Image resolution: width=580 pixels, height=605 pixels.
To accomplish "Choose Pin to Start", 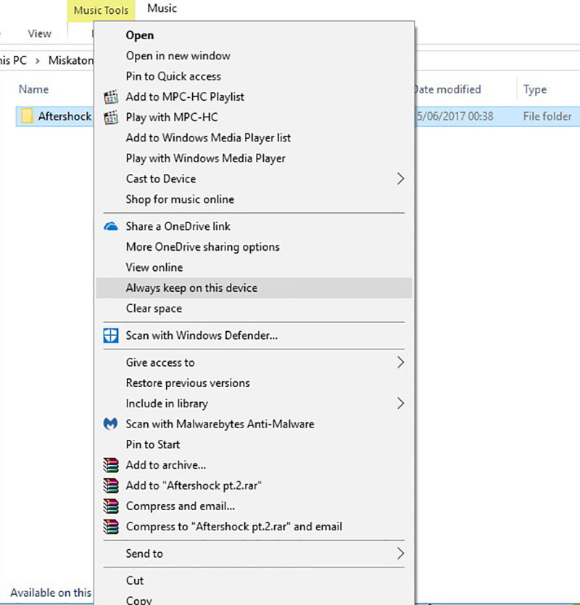I will 254,444.
